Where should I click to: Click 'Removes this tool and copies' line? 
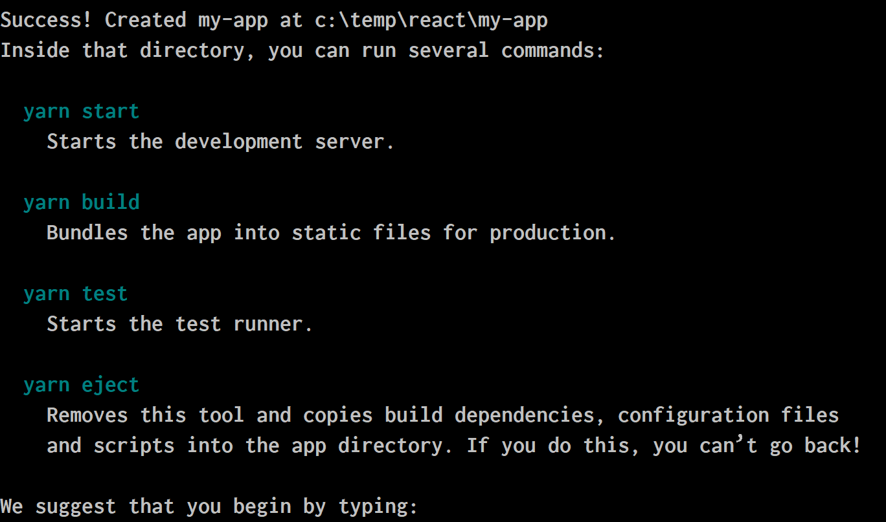pyautogui.click(x=443, y=415)
